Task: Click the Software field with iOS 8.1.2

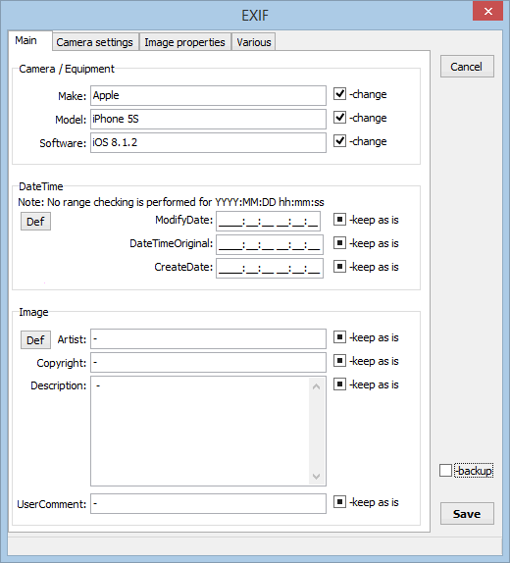Action: click(208, 142)
